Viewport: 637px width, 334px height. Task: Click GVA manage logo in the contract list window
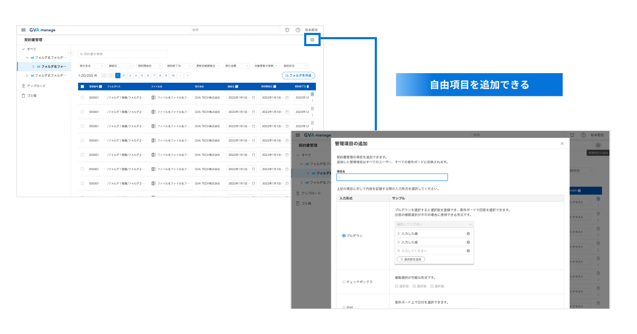pyautogui.click(x=42, y=30)
